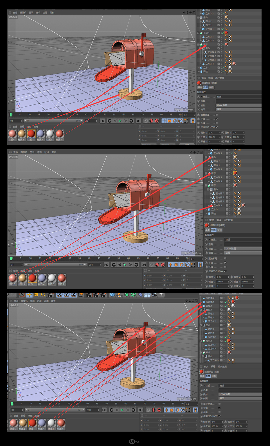The height and width of the screenshot is (446, 270).
Task: Select 立方体.4 under 空白 in the middle object manager
Action: click(x=218, y=206)
